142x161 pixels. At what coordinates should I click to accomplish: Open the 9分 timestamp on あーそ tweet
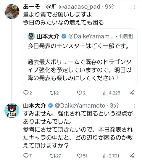point(109,7)
